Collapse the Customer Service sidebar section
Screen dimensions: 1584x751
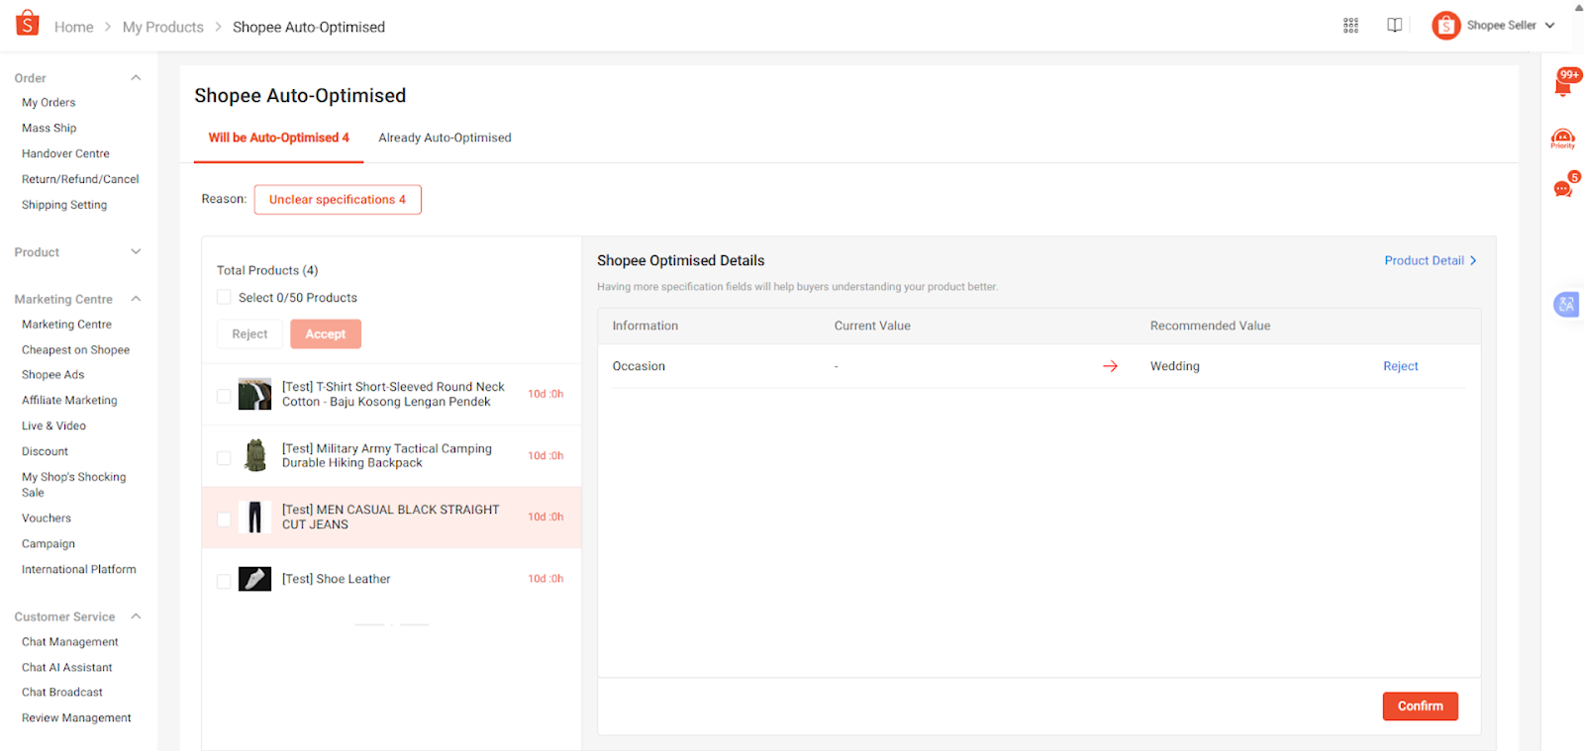coord(136,616)
